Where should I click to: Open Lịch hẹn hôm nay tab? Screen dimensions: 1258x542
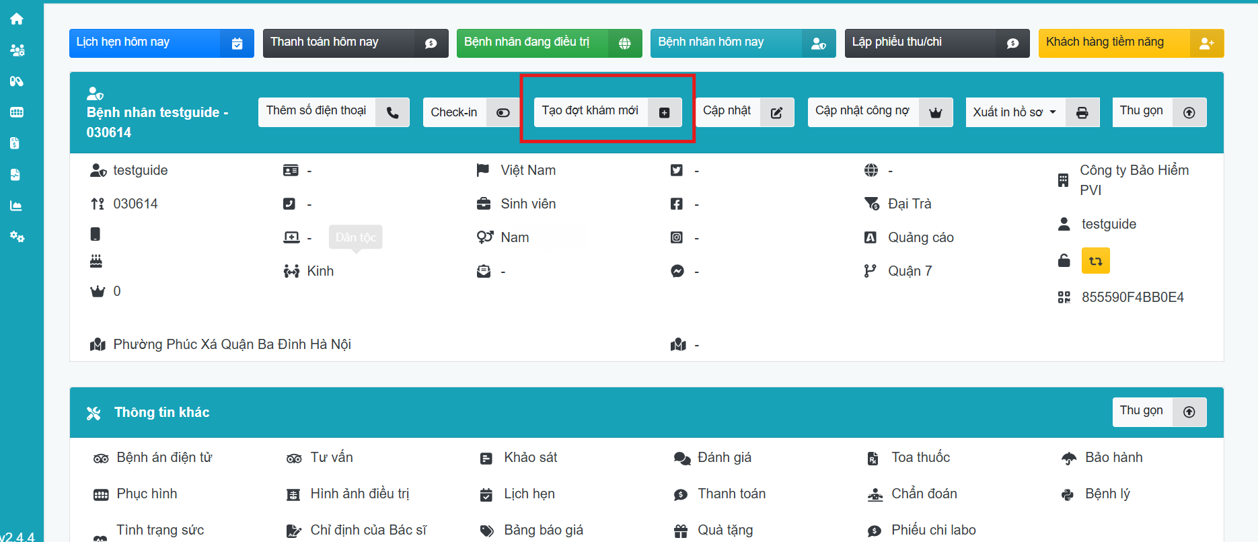161,43
